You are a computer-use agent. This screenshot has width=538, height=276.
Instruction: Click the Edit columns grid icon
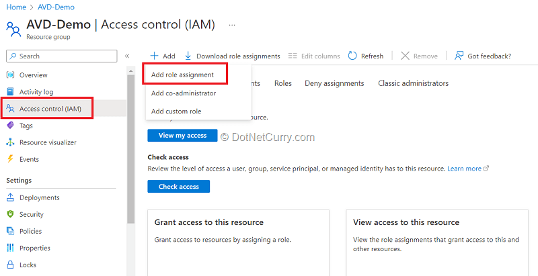click(x=293, y=56)
